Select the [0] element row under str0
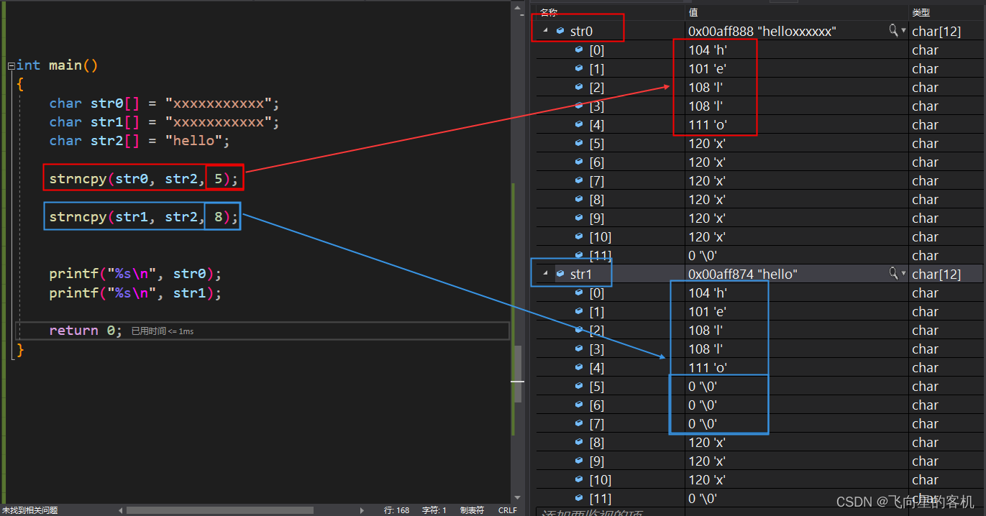Image resolution: width=986 pixels, height=516 pixels. (761, 50)
